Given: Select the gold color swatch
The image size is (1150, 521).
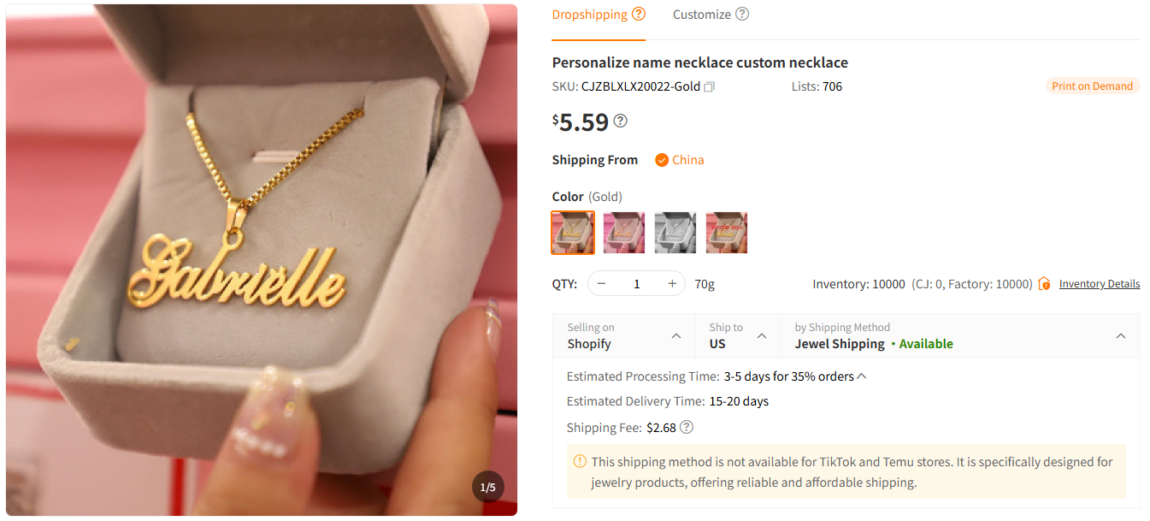Looking at the screenshot, I should point(573,232).
